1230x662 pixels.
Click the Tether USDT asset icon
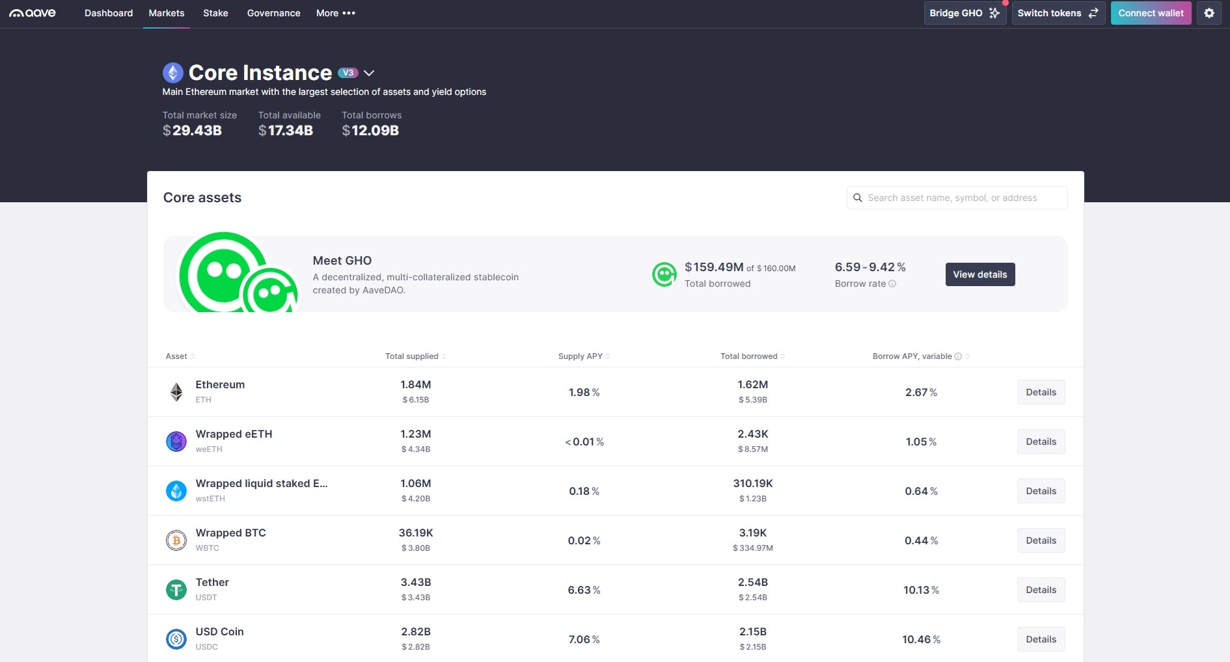click(176, 590)
